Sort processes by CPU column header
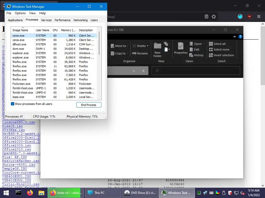Image resolution: width=265 pixels, height=198 pixels. [55, 30]
